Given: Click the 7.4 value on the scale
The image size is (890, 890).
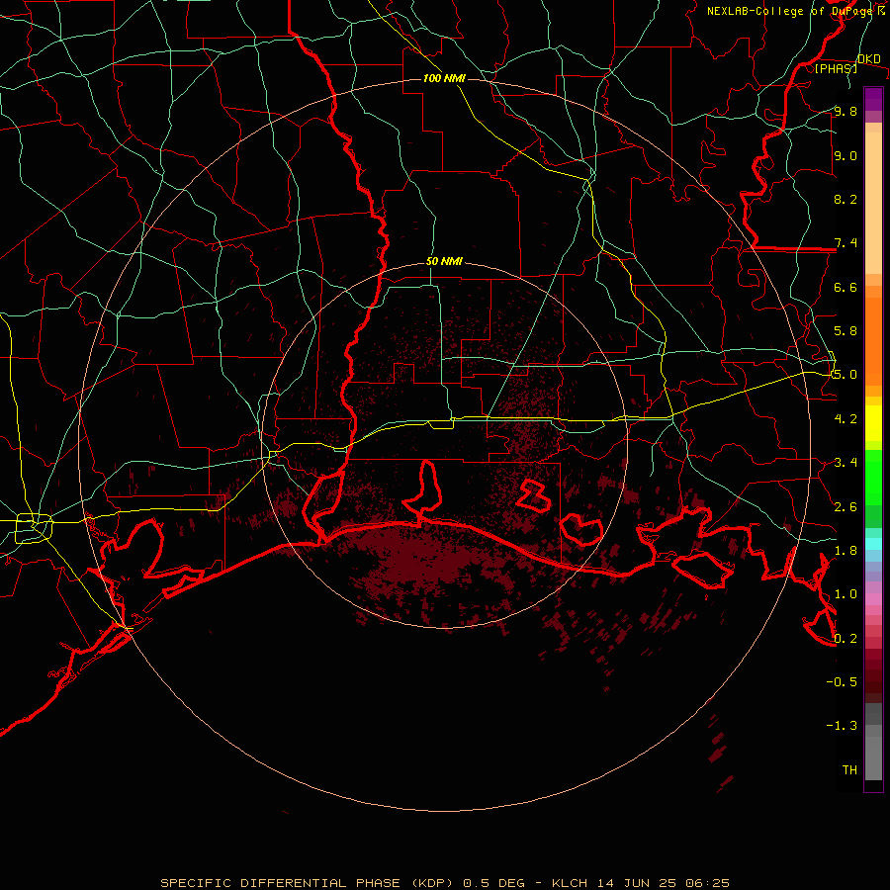Looking at the screenshot, I should coord(845,243).
